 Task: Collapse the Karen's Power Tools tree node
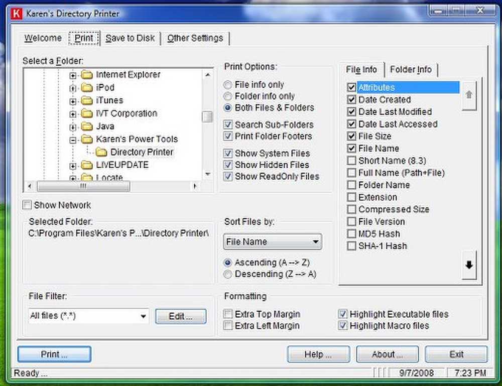[73, 140]
